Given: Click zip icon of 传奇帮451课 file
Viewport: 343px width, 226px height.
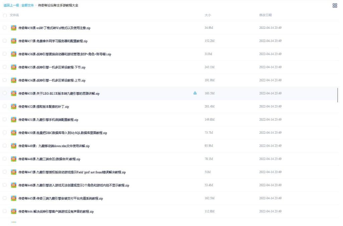Looking at the screenshot, I should click(13, 120).
